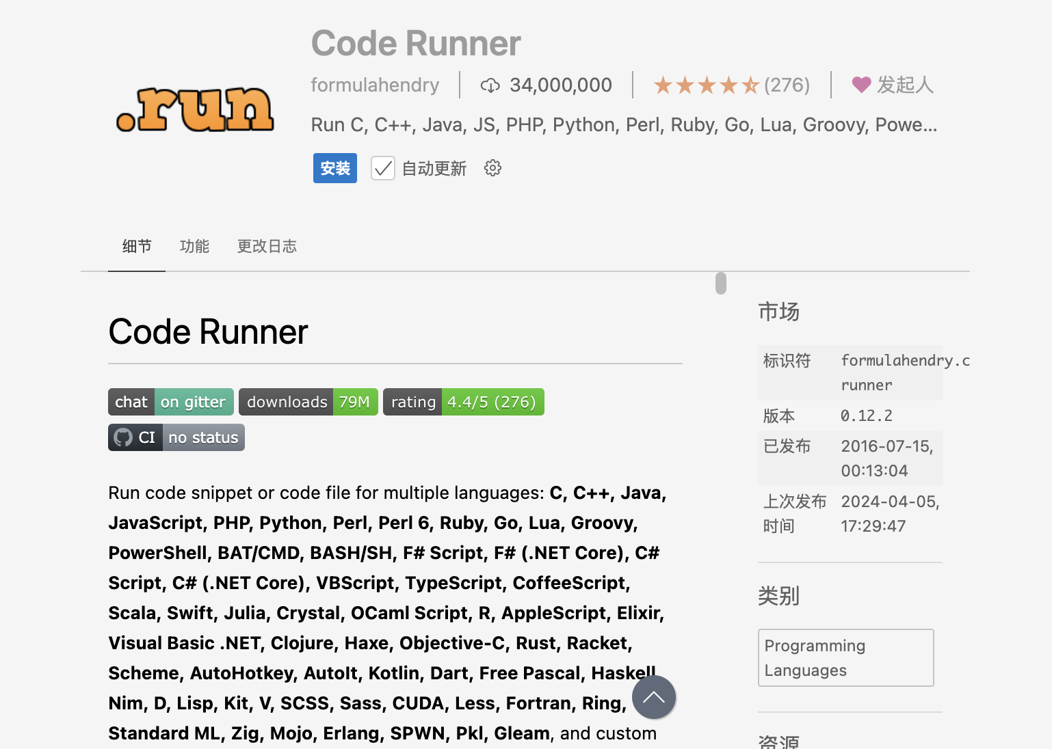
Task: Open the rating 4.4/5 badge
Action: pos(464,402)
